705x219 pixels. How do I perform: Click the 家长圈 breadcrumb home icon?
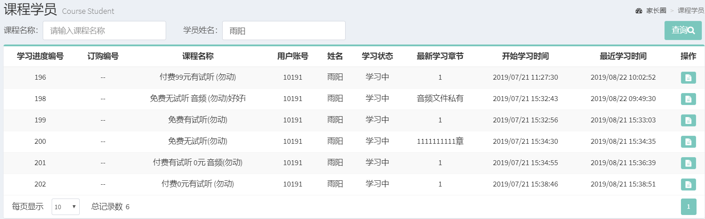click(x=639, y=11)
